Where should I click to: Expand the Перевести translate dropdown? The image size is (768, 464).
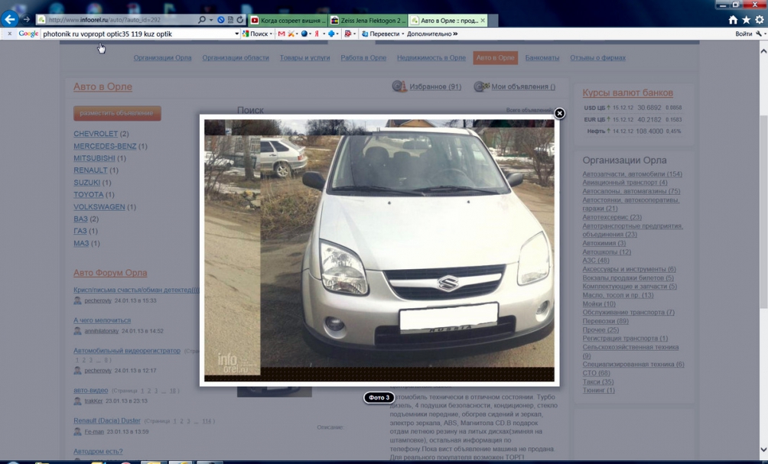[402, 34]
